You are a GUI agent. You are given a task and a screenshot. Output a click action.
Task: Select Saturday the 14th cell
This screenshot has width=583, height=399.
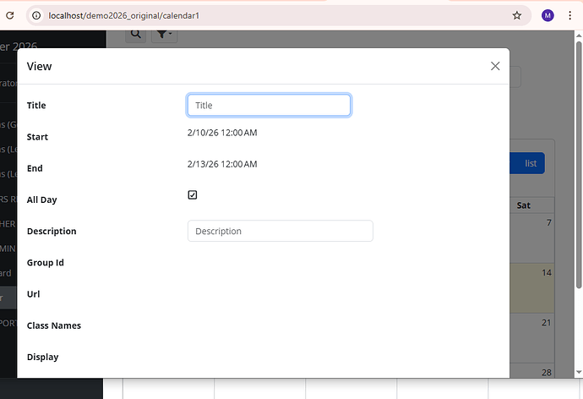tap(532, 287)
